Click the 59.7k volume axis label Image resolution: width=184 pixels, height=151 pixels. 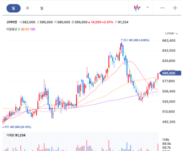(x=167, y=148)
